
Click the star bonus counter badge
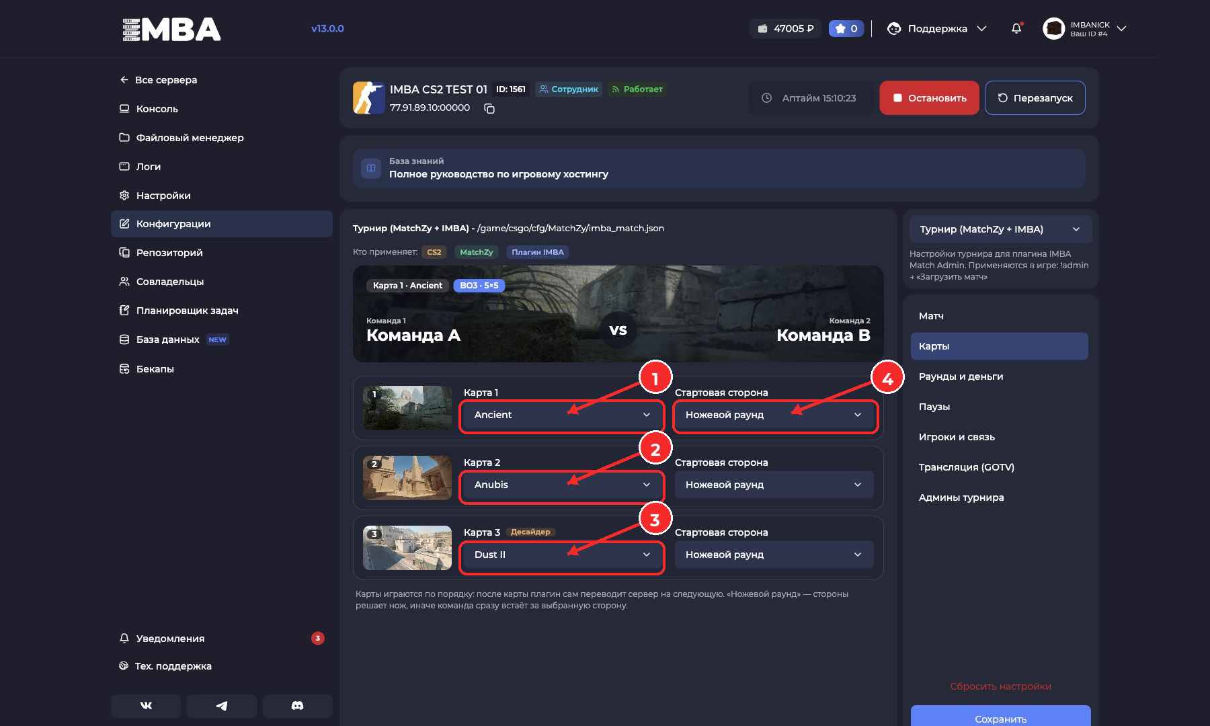pyautogui.click(x=846, y=28)
